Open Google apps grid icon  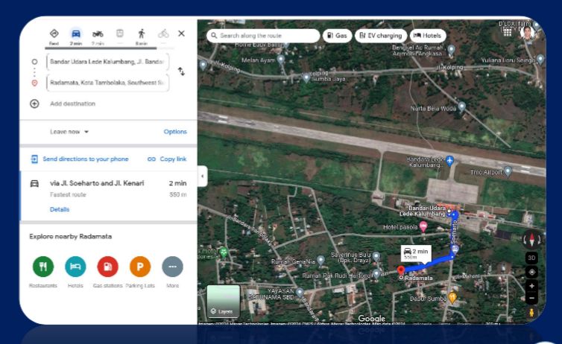[x=508, y=32]
